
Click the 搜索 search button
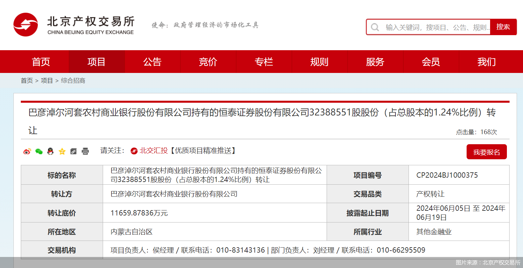point(503,27)
